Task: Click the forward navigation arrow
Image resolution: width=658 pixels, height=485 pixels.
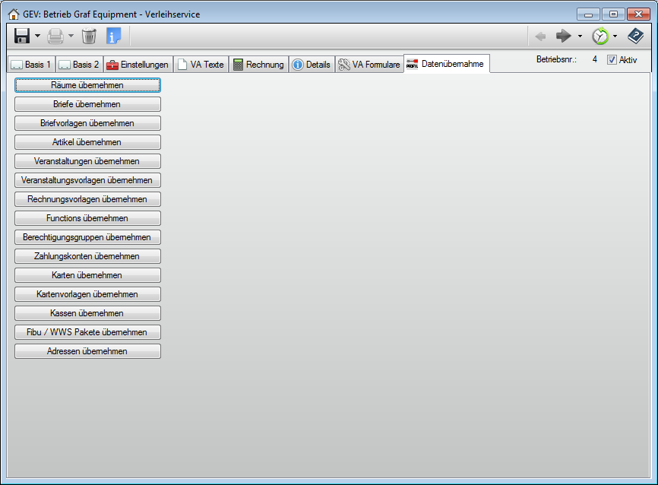Action: (x=563, y=35)
